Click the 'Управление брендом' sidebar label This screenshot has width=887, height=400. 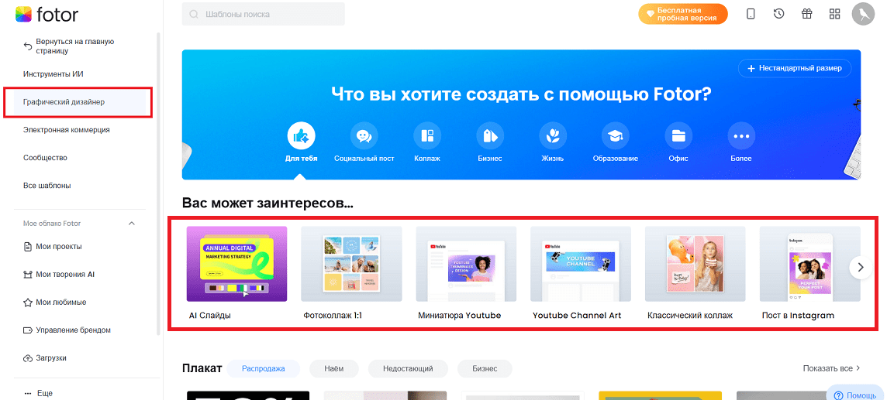[x=74, y=330]
